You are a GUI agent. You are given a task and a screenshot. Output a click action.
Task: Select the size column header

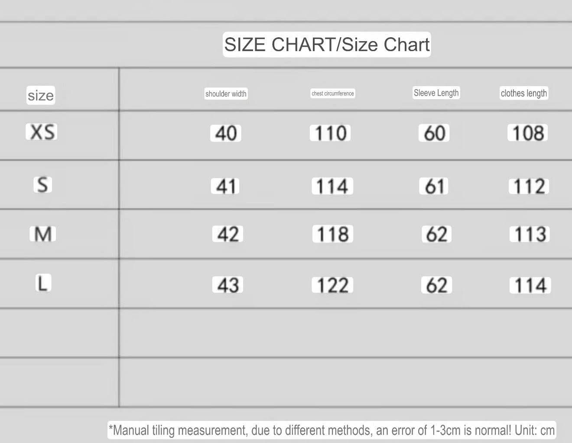(x=41, y=95)
